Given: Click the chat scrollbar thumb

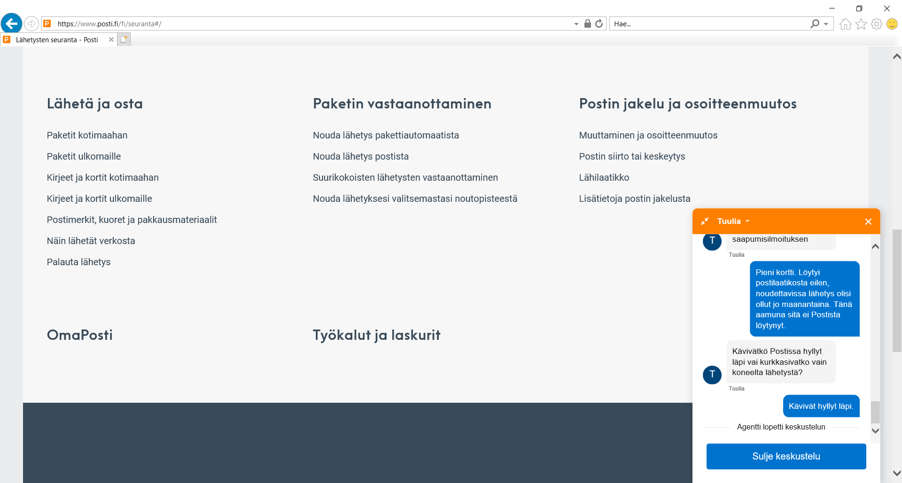Looking at the screenshot, I should coord(875,412).
